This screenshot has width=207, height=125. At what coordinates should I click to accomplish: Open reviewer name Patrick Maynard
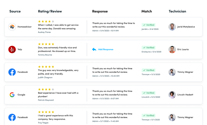click(46, 100)
